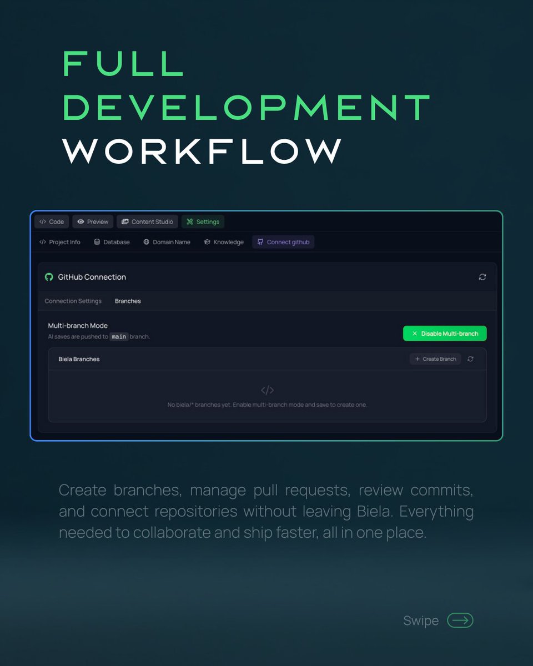Click the 'Biela Branches' heading
This screenshot has width=533, height=666.
(79, 359)
